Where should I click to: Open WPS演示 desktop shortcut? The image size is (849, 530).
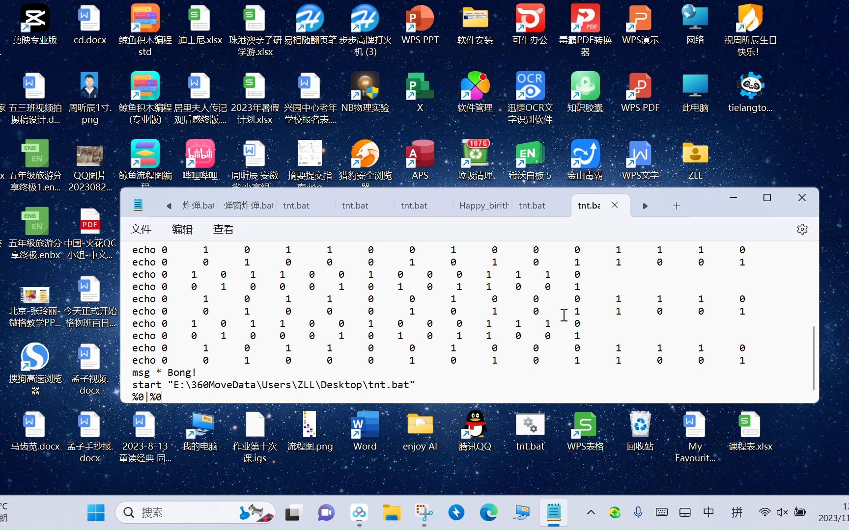640,25
